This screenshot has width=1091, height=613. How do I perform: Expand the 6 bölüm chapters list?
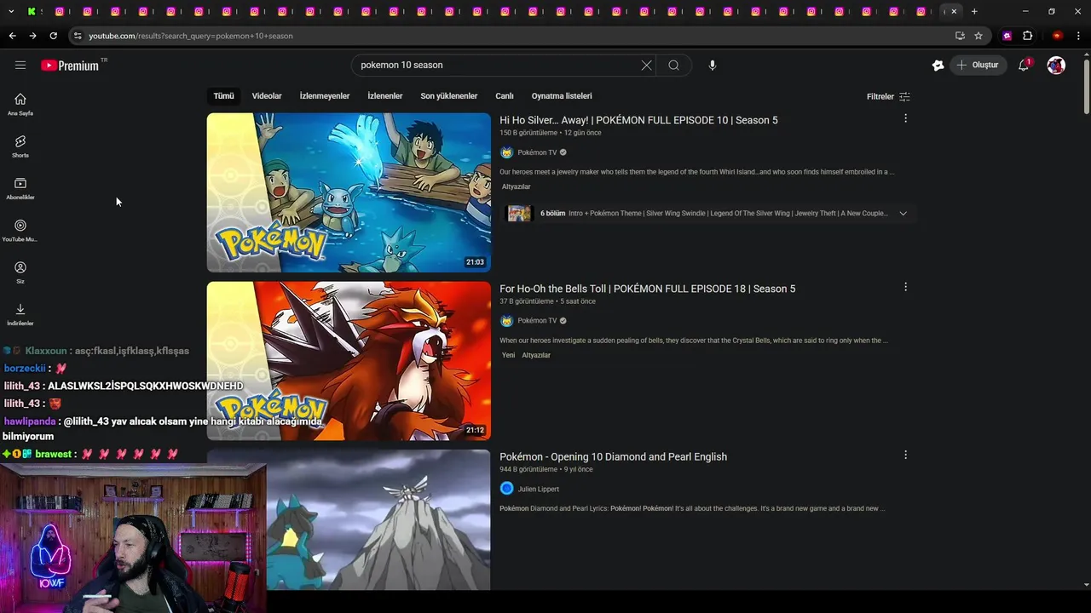pos(903,213)
